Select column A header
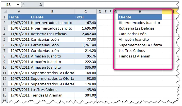 (x=19, y=11)
